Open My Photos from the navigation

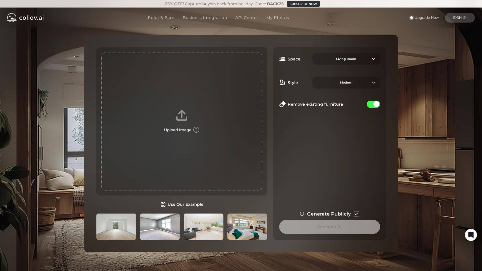tap(277, 18)
